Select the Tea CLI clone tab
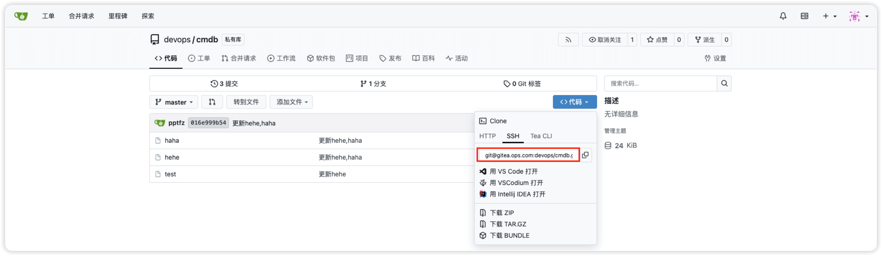The image size is (882, 256). tap(541, 136)
